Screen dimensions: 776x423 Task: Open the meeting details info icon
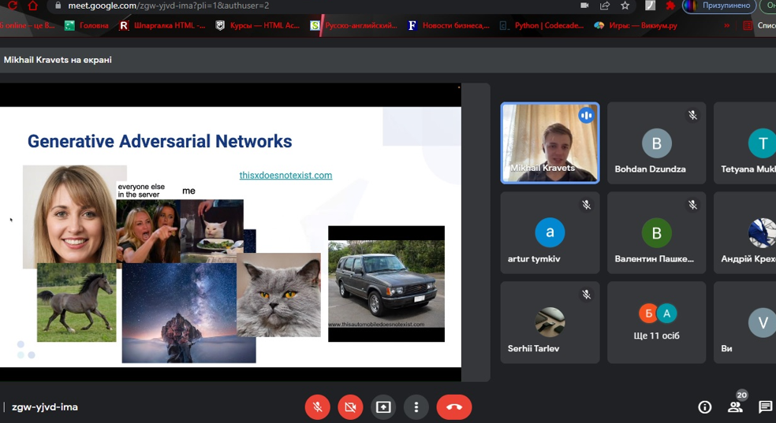(705, 407)
